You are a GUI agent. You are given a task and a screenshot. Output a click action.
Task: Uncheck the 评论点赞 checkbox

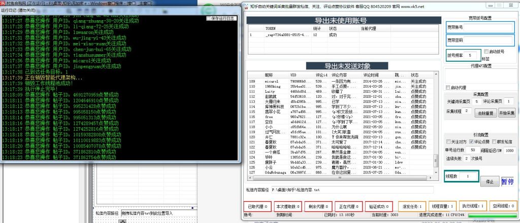coord(471,141)
